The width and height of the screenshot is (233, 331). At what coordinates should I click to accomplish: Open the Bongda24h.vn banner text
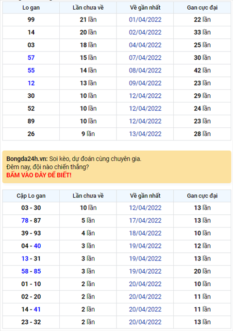(x=74, y=159)
